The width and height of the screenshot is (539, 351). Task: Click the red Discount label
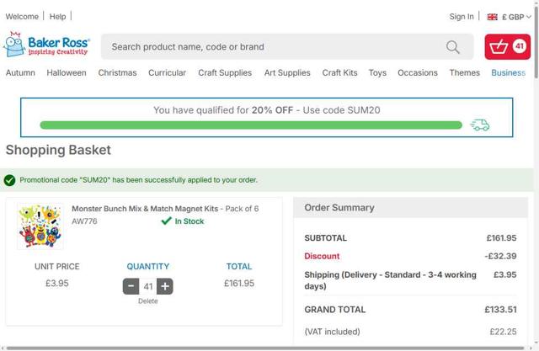[322, 256]
